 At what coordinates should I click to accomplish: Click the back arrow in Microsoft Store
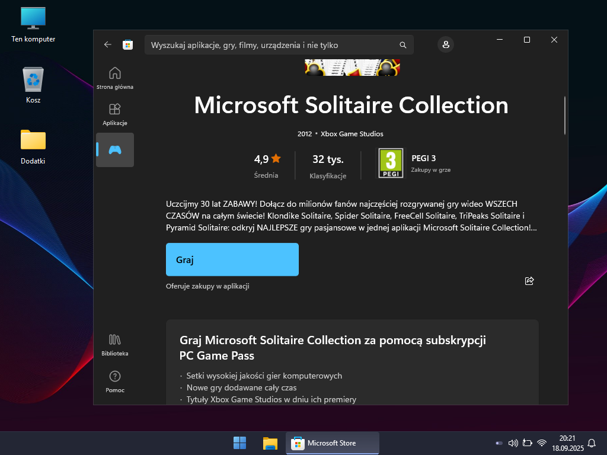[107, 44]
